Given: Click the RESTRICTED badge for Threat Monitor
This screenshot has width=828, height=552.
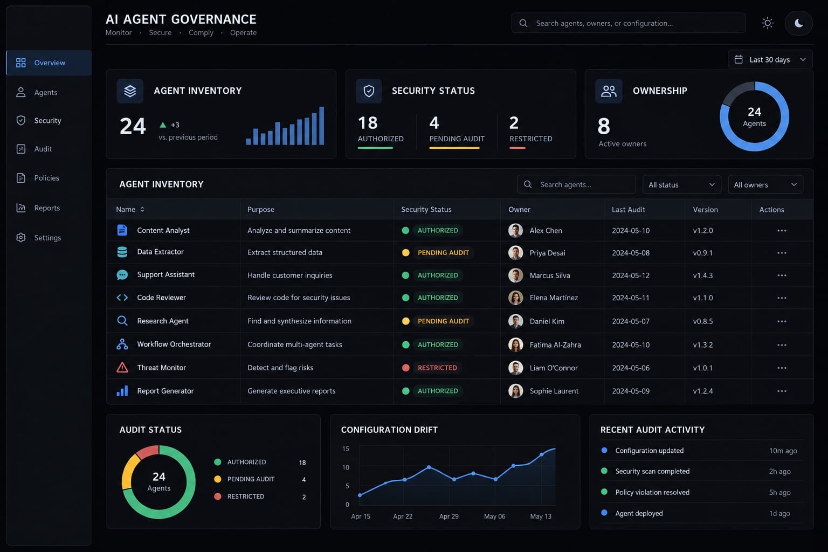Looking at the screenshot, I should 437,368.
